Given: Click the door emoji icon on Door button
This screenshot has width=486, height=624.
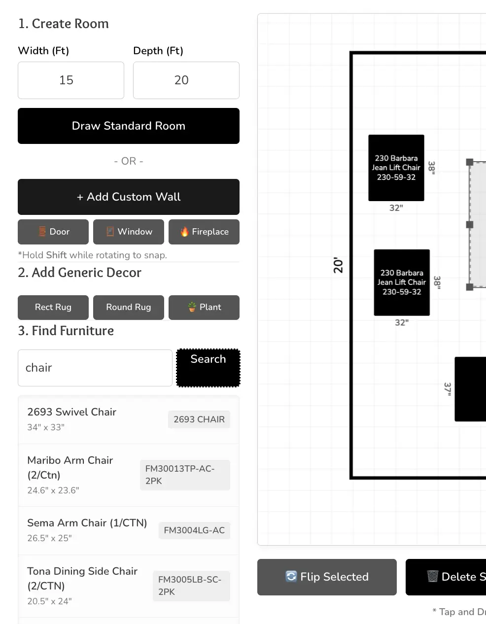Looking at the screenshot, I should pyautogui.click(x=42, y=232).
